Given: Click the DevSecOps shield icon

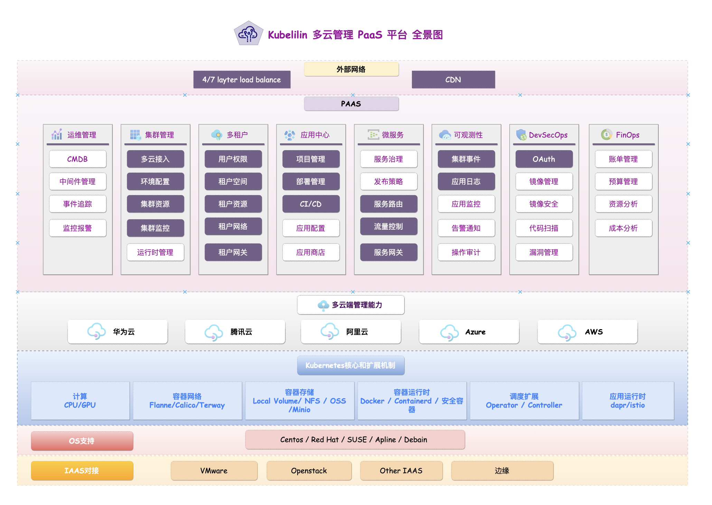Looking at the screenshot, I should (521, 135).
